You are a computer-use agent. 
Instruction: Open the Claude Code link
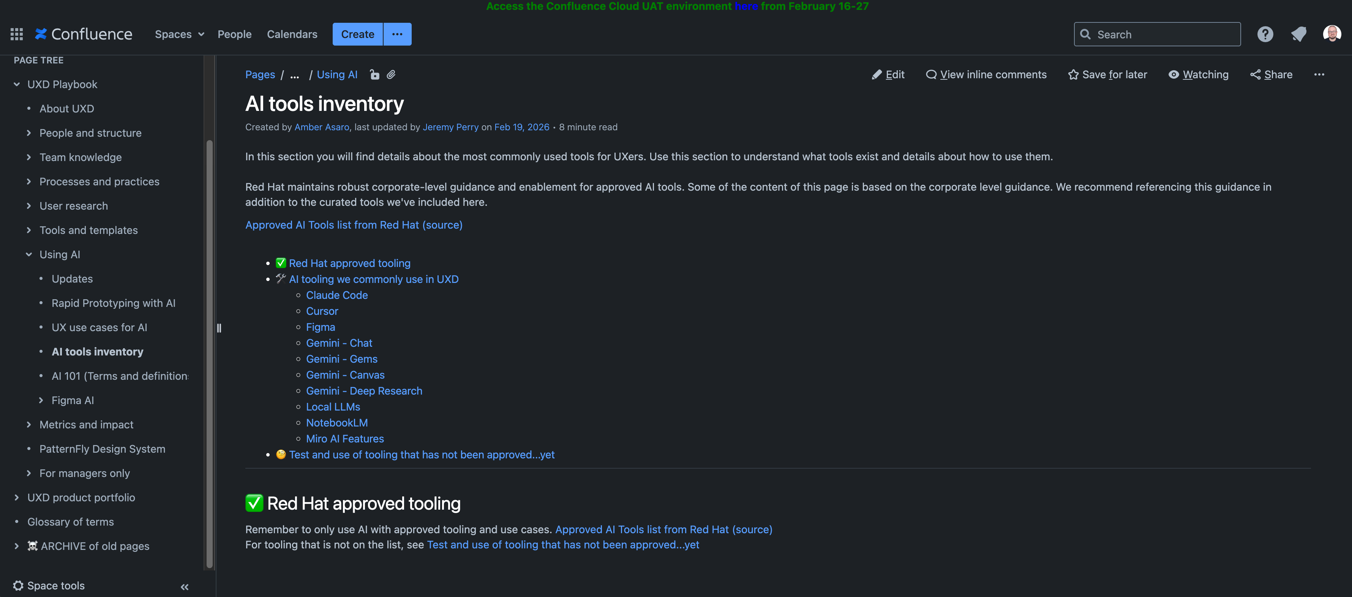tap(336, 295)
